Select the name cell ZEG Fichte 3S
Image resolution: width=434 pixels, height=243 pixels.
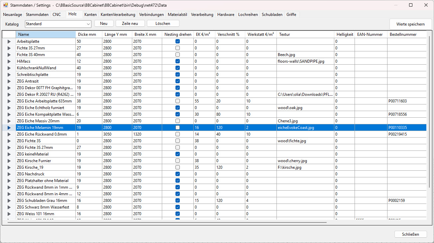[46, 141]
